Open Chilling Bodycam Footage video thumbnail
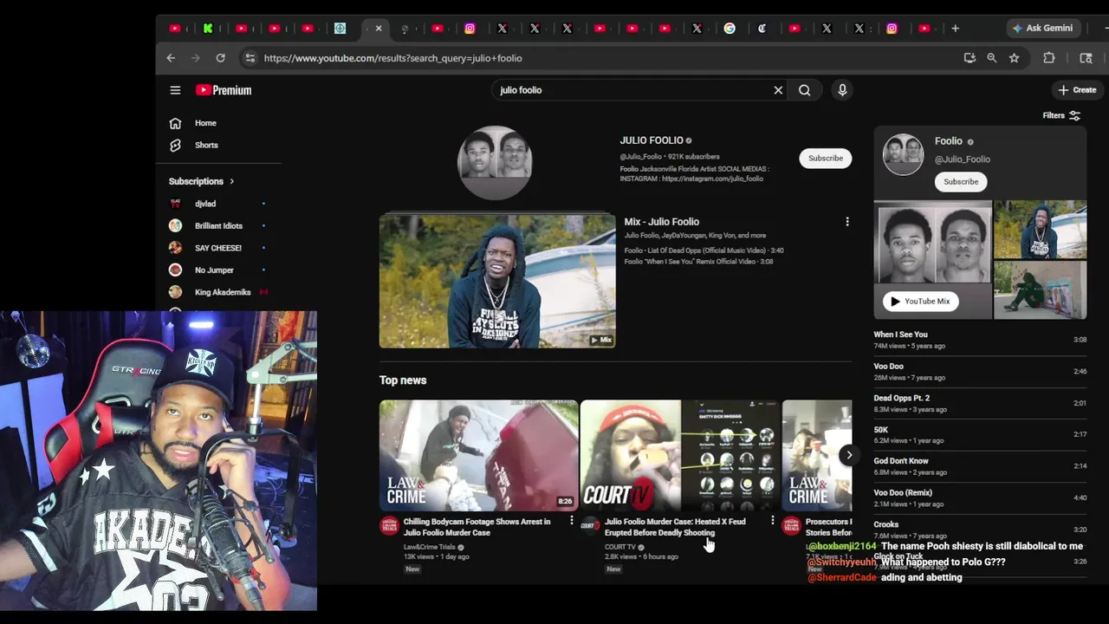The width and height of the screenshot is (1109, 624). click(478, 455)
